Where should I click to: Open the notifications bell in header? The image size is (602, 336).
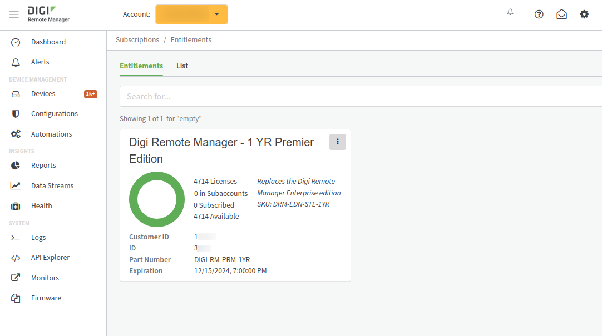click(x=510, y=12)
